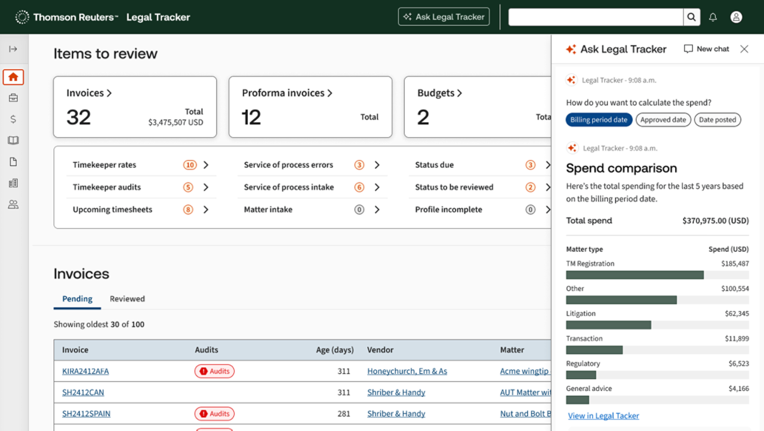Select the Date posted option
Image resolution: width=764 pixels, height=431 pixels.
tap(717, 119)
